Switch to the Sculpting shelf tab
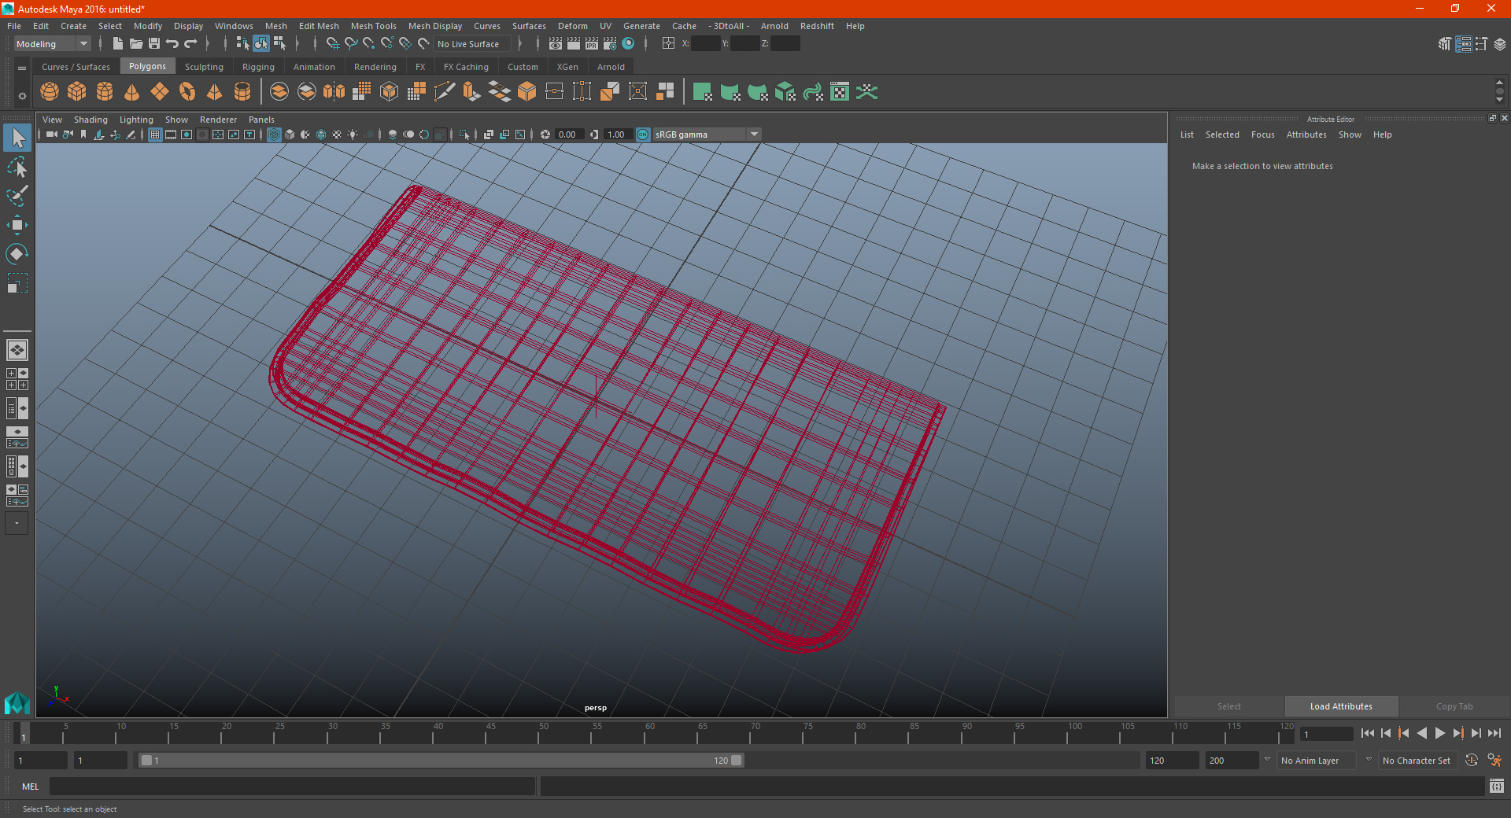1511x818 pixels. coord(204,67)
